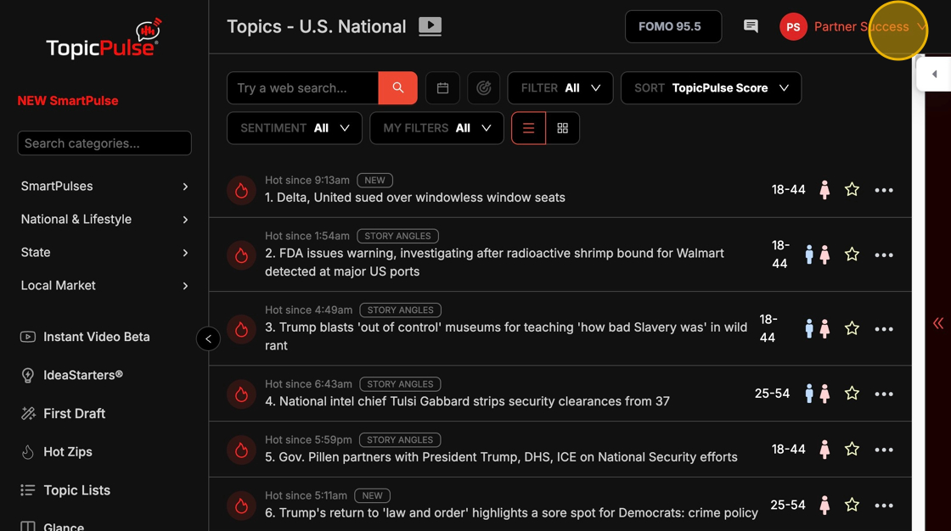Viewport: 951px width, 531px height.
Task: Open the SORT TopicPulse Score dropdown
Action: pos(711,88)
